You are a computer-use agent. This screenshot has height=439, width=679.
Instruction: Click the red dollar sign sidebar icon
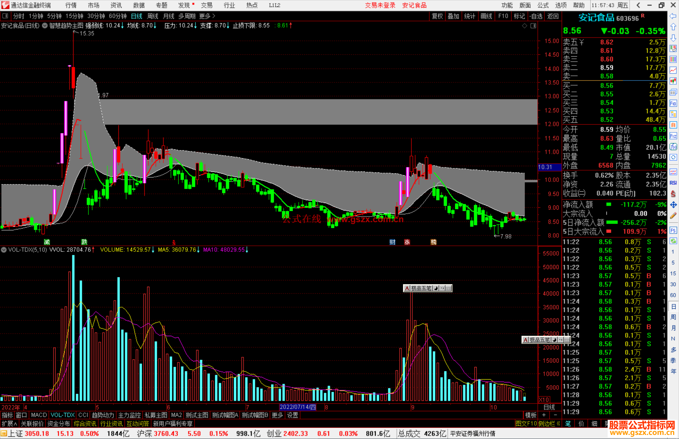pos(673,194)
